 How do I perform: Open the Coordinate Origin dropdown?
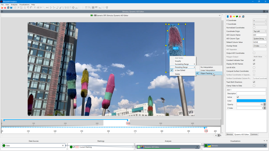pos(260,31)
